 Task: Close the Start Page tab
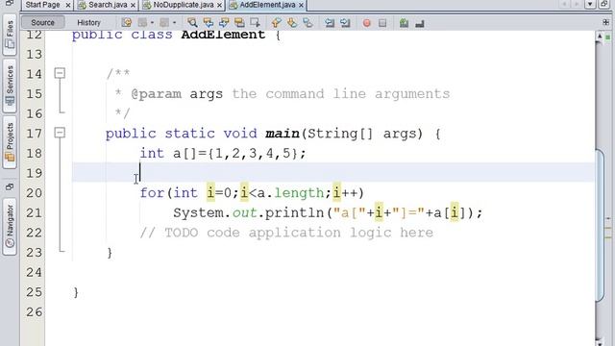pyautogui.click(x=68, y=5)
